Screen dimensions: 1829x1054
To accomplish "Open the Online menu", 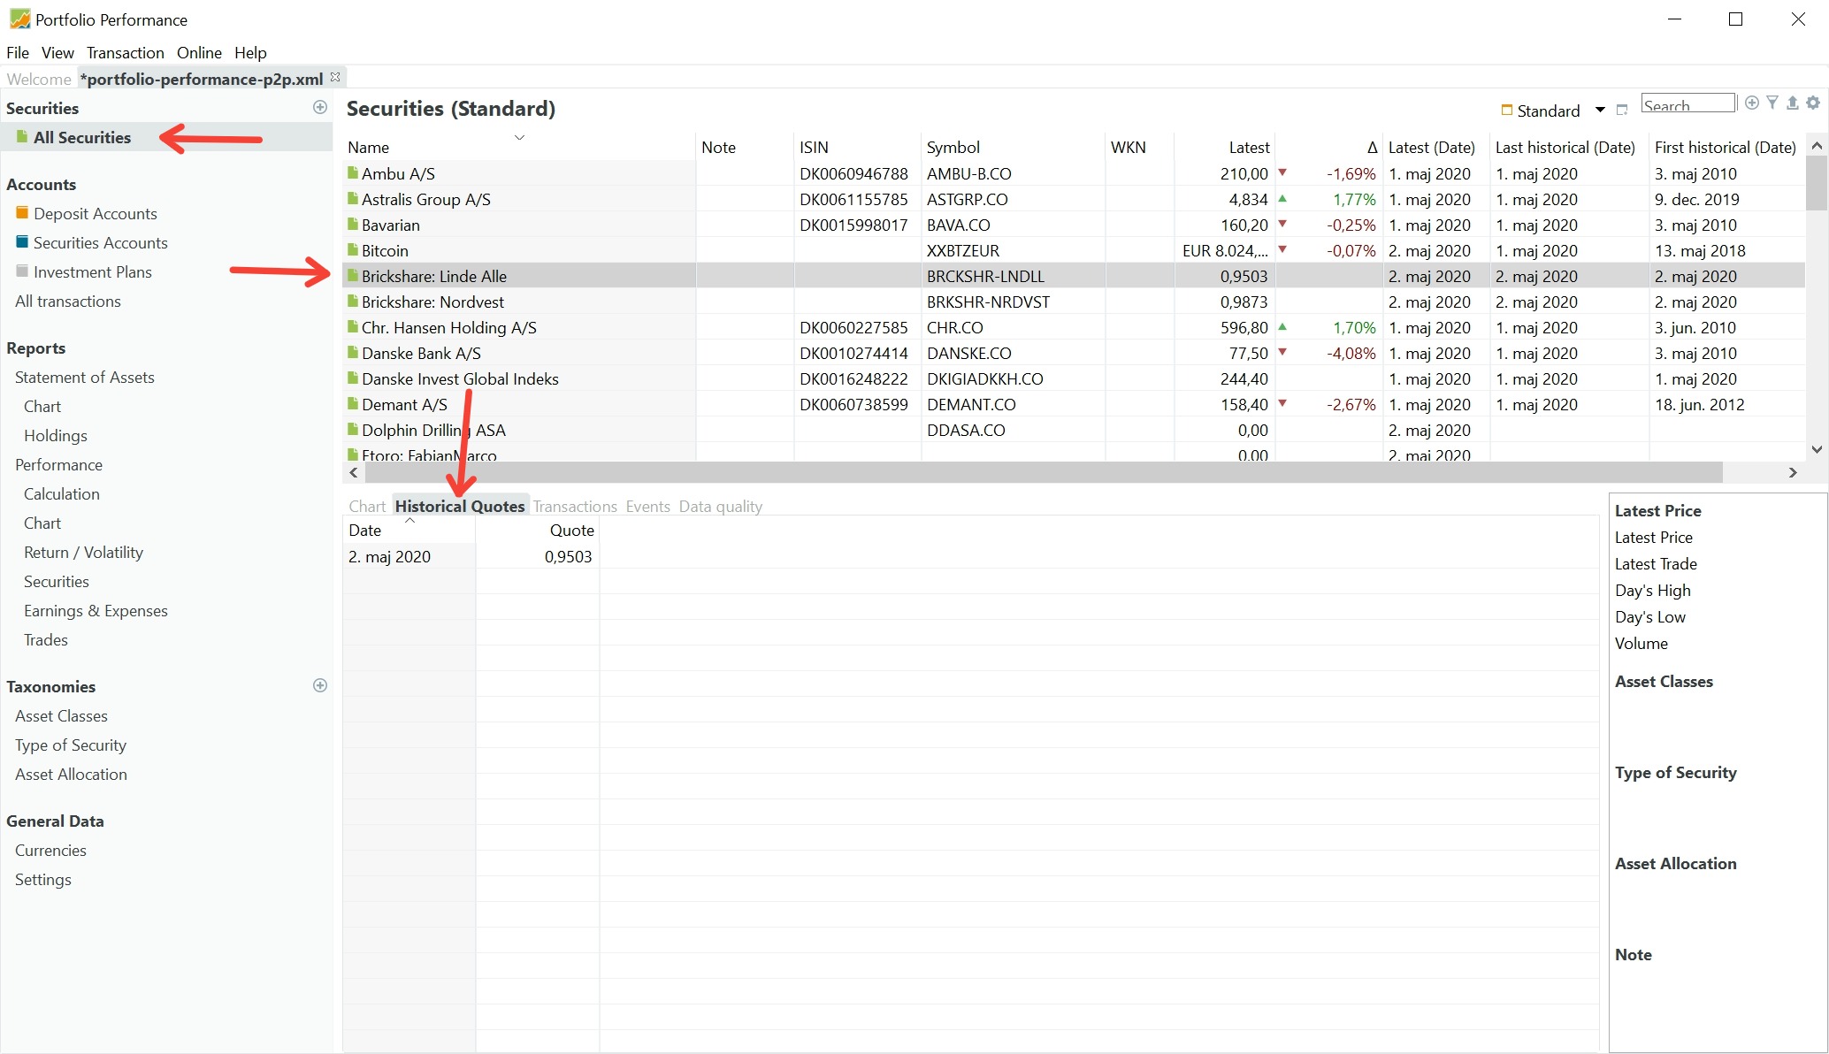I will coord(199,52).
